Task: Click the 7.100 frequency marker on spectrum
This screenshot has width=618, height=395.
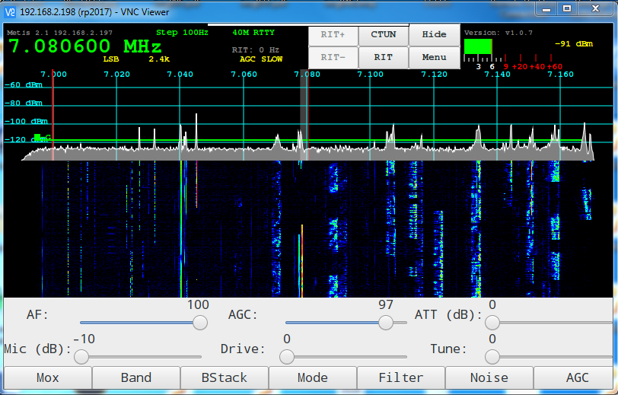Action: pyautogui.click(x=370, y=74)
